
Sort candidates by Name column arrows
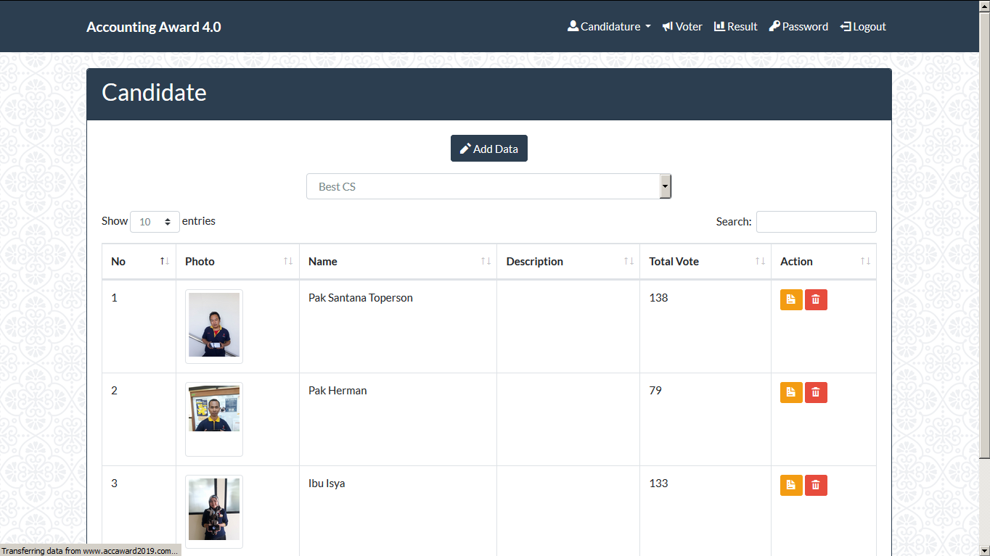[x=486, y=262]
